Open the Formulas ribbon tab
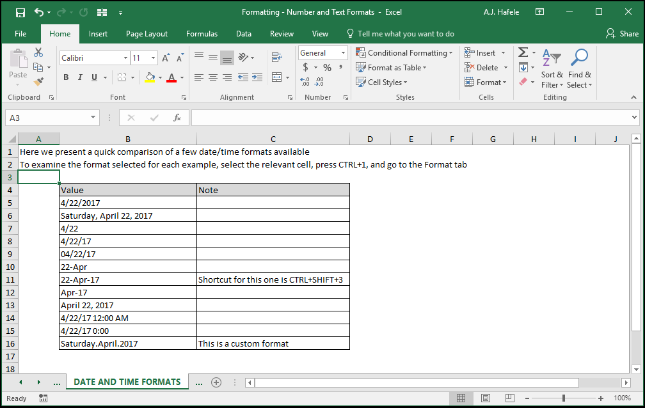 [x=202, y=34]
